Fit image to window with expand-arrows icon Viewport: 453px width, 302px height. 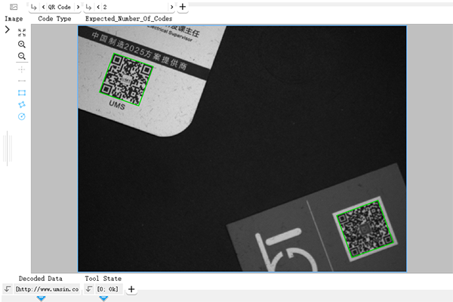point(22,32)
